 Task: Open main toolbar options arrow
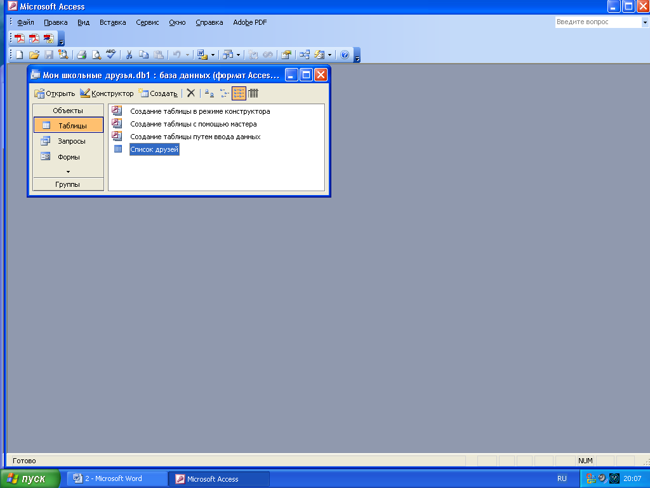point(357,55)
